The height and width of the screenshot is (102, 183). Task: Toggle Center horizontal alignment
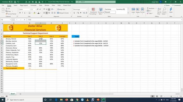[x=47, y=13]
